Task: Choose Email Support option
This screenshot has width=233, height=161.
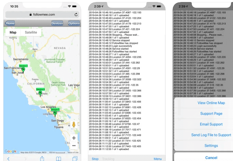Action: tap(211, 124)
